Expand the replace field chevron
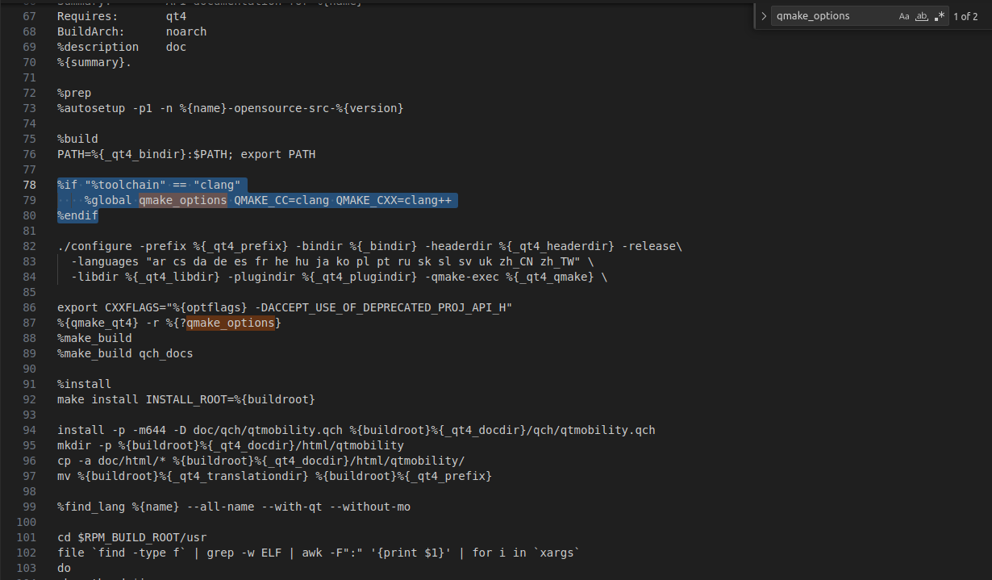 pyautogui.click(x=764, y=16)
